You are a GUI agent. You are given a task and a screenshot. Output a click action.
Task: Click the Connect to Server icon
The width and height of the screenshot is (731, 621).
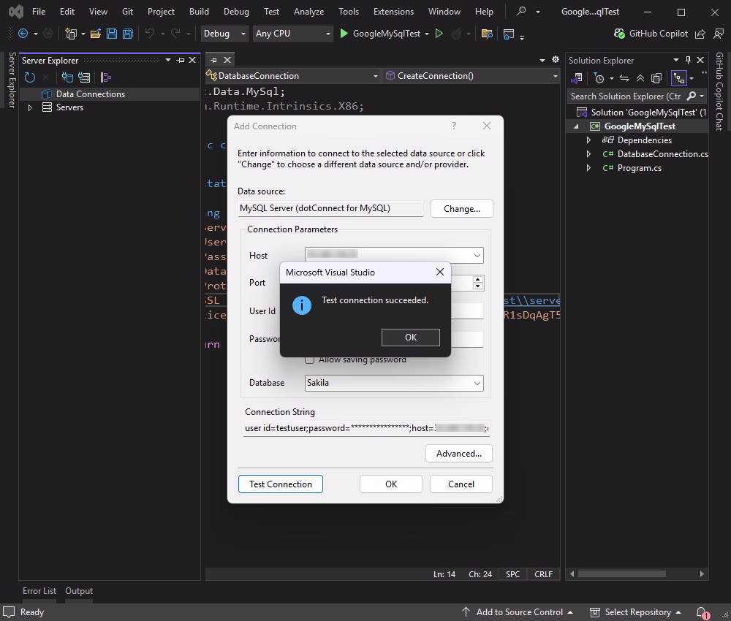pos(84,77)
